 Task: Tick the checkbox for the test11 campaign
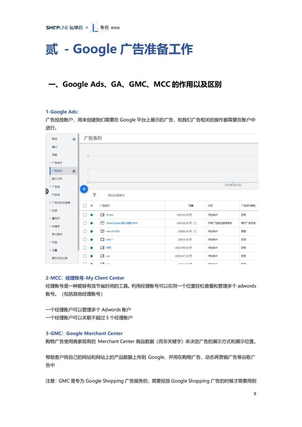click(x=85, y=239)
